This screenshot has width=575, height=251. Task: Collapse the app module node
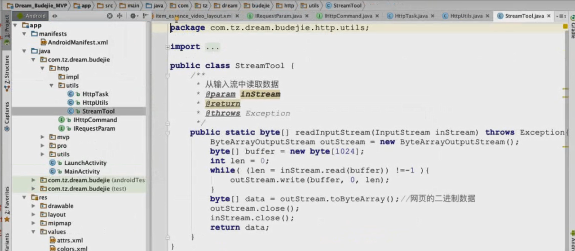(16, 26)
